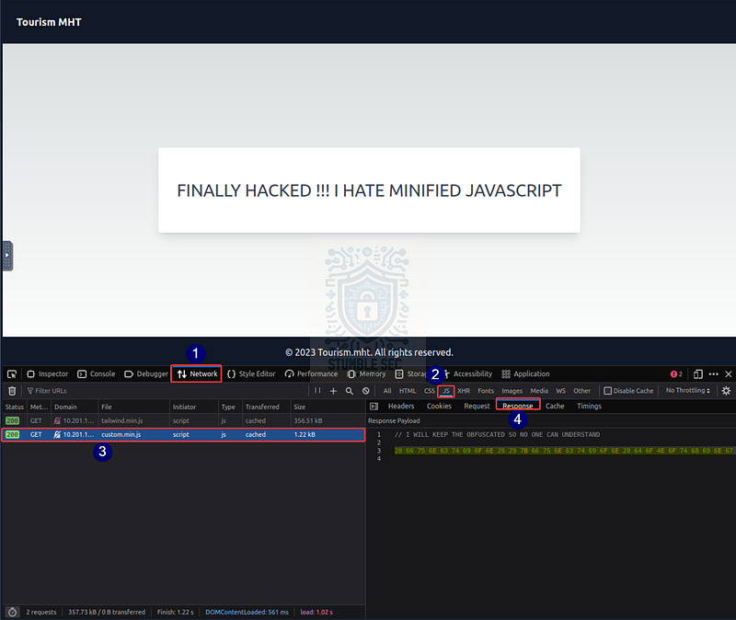Image resolution: width=736 pixels, height=620 pixels.
Task: Click the obfuscated comment line in response
Action: tap(497, 434)
